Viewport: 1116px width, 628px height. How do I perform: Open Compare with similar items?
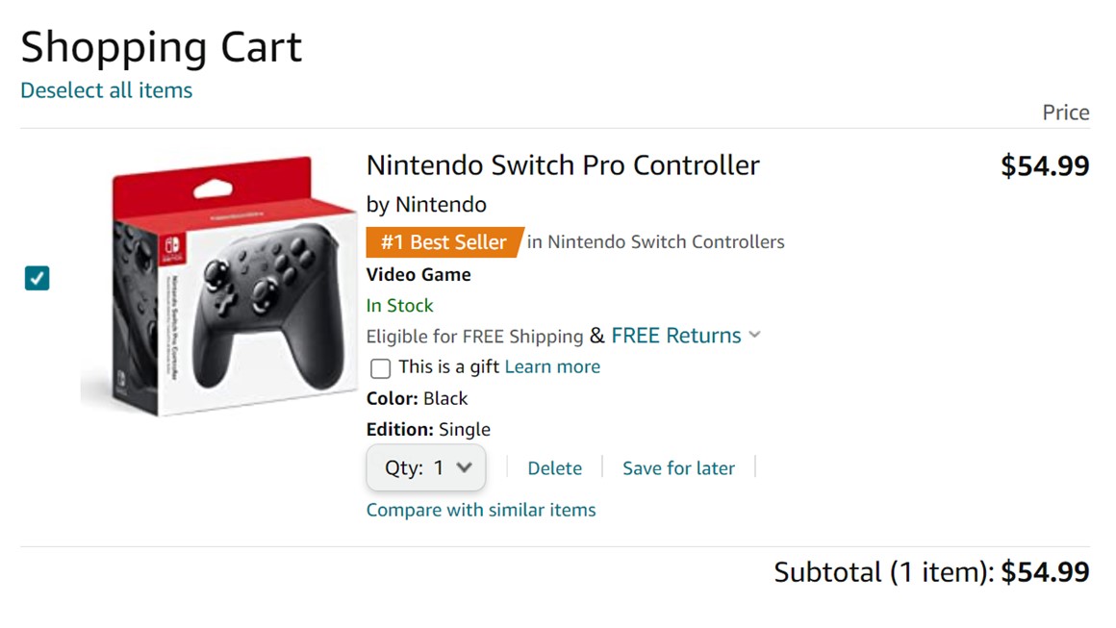coord(481,510)
